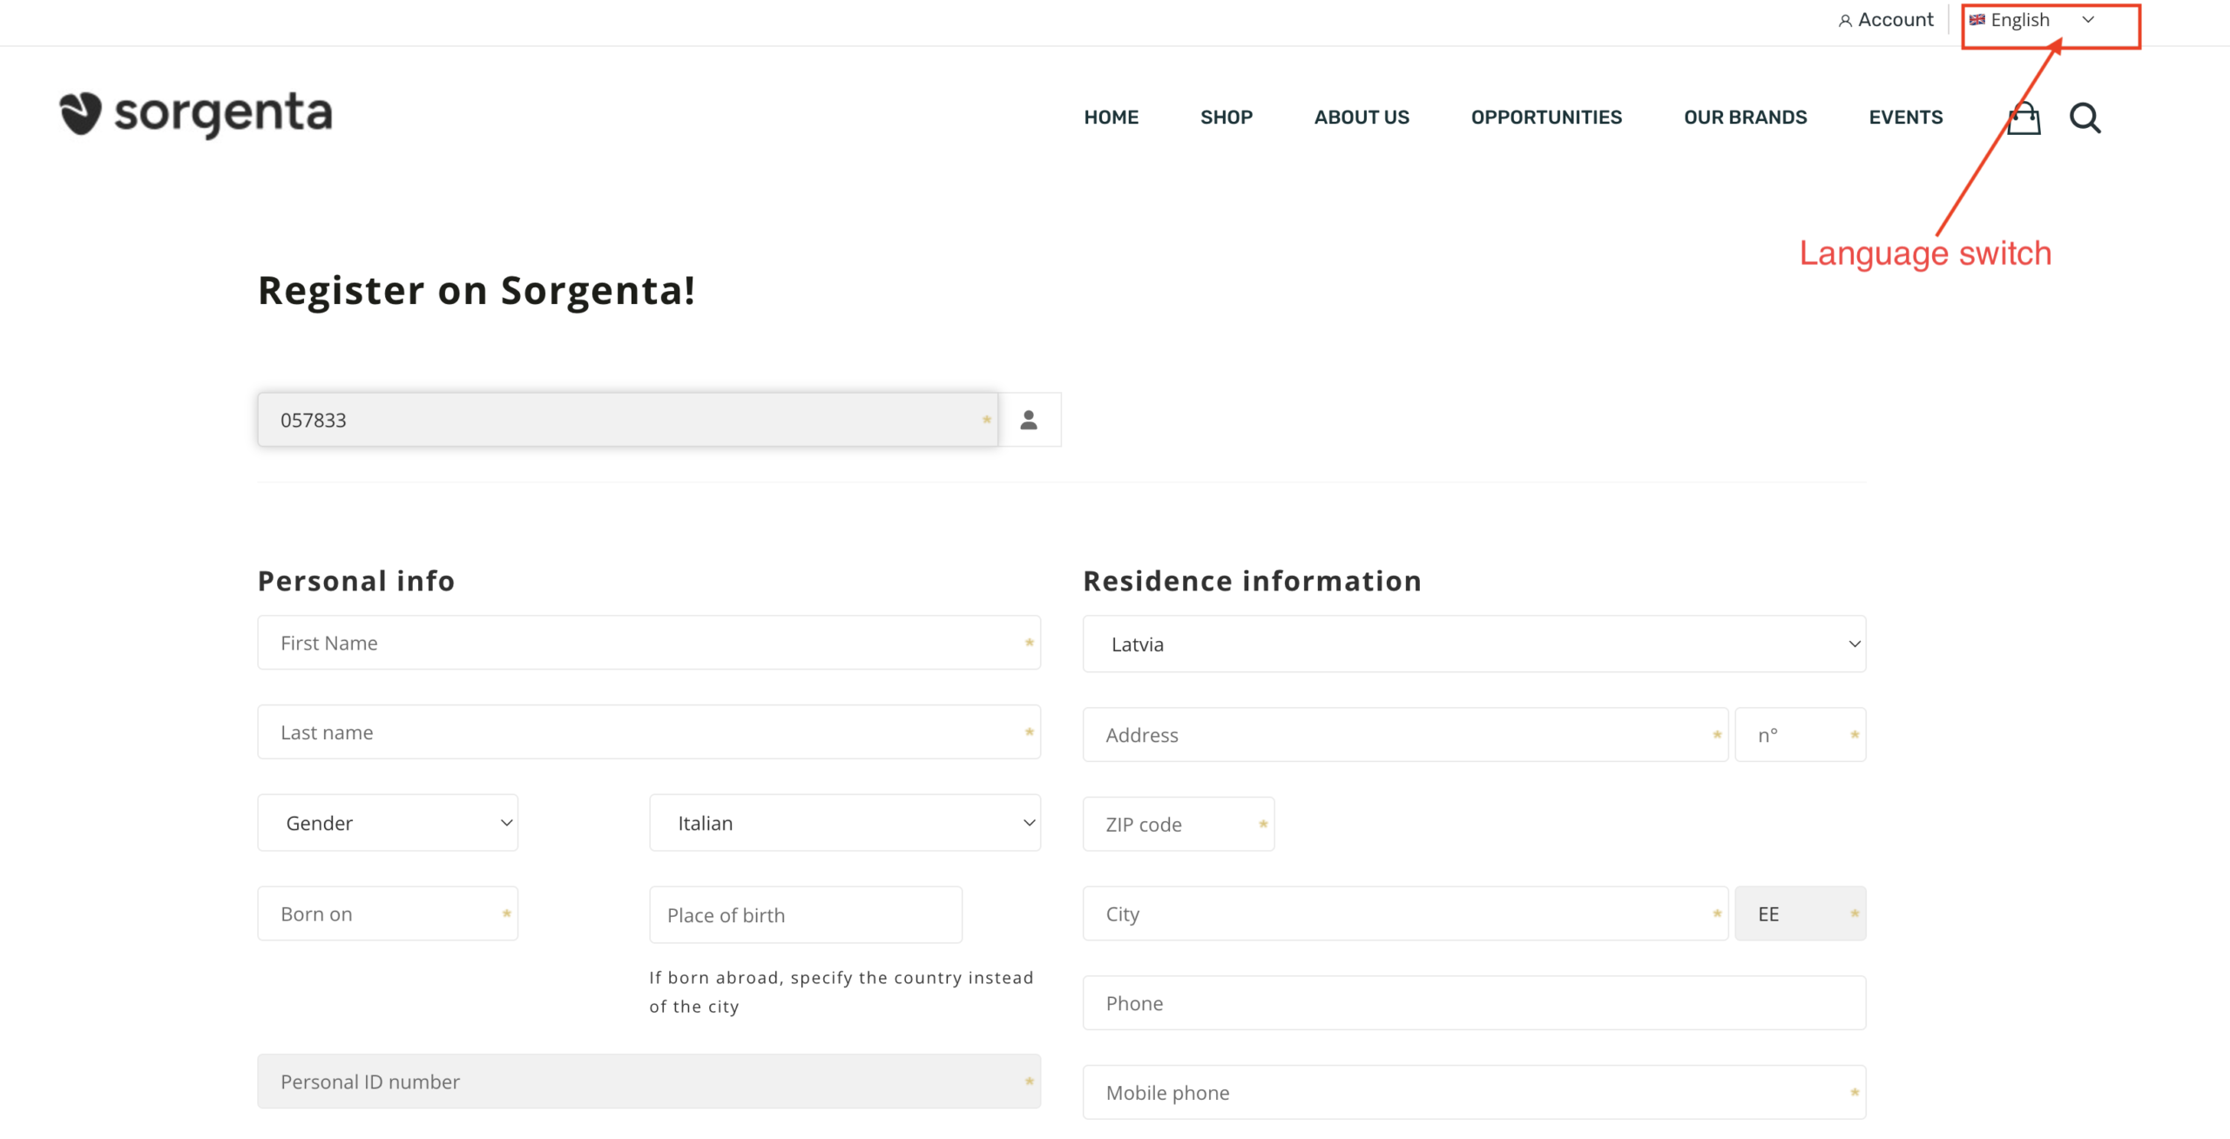Open the SHOP menu item

click(x=1226, y=118)
